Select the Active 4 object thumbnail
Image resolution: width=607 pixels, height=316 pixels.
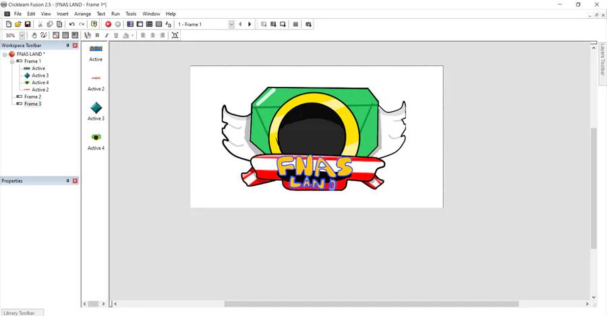point(96,137)
